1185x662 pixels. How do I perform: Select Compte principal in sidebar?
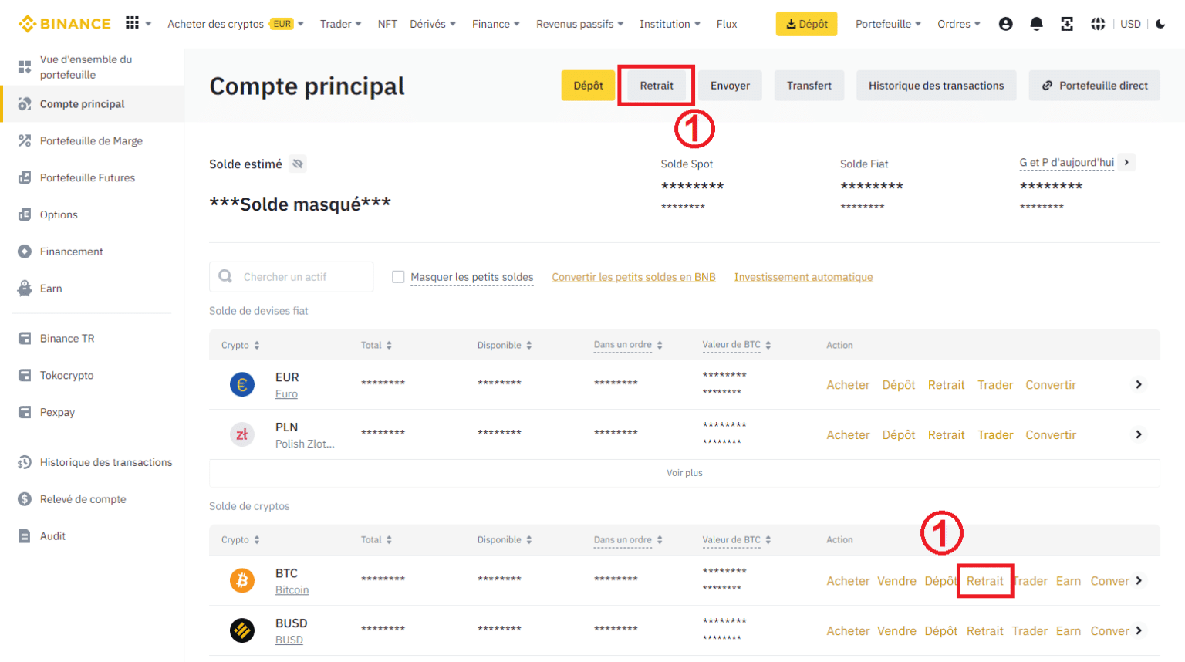coord(93,104)
